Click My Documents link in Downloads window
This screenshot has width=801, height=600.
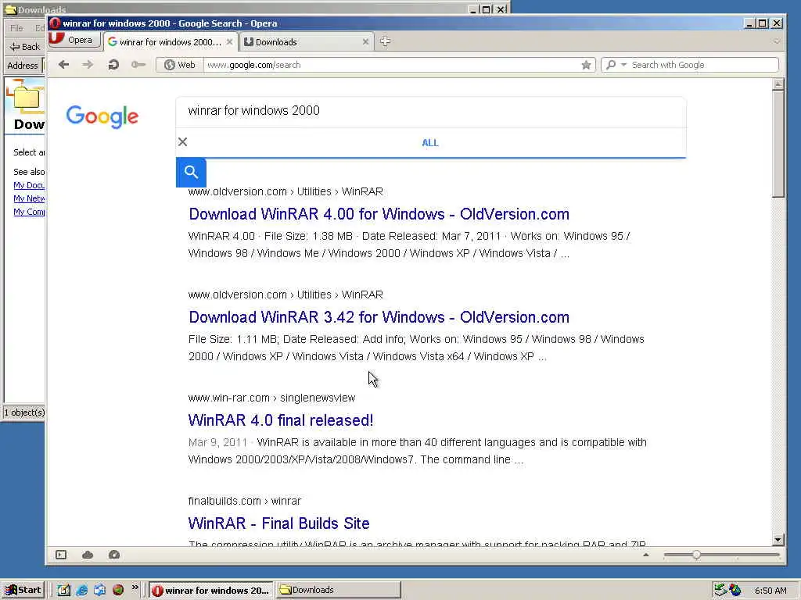click(29, 185)
